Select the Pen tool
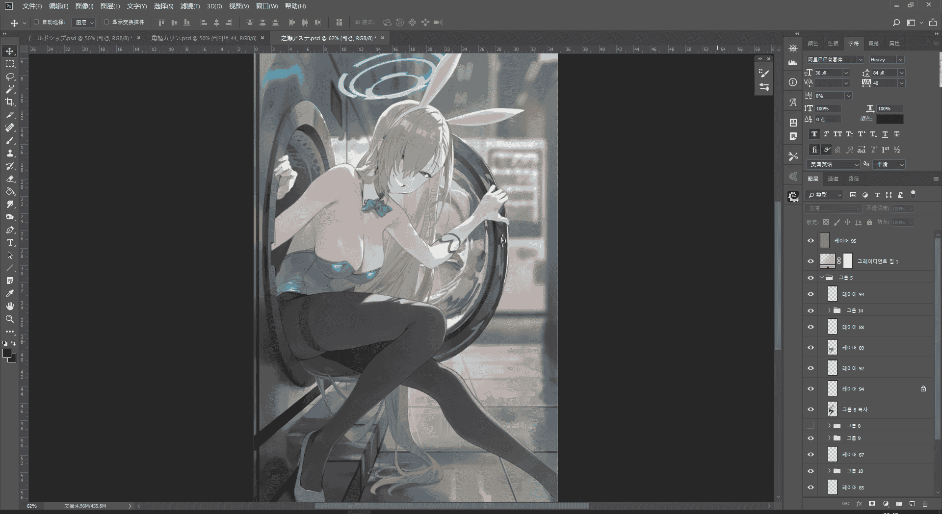Viewport: 942px width, 514px height. coord(10,230)
